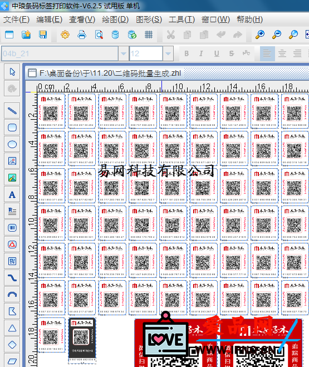Select the ellipse drawing tool

pos(12,144)
